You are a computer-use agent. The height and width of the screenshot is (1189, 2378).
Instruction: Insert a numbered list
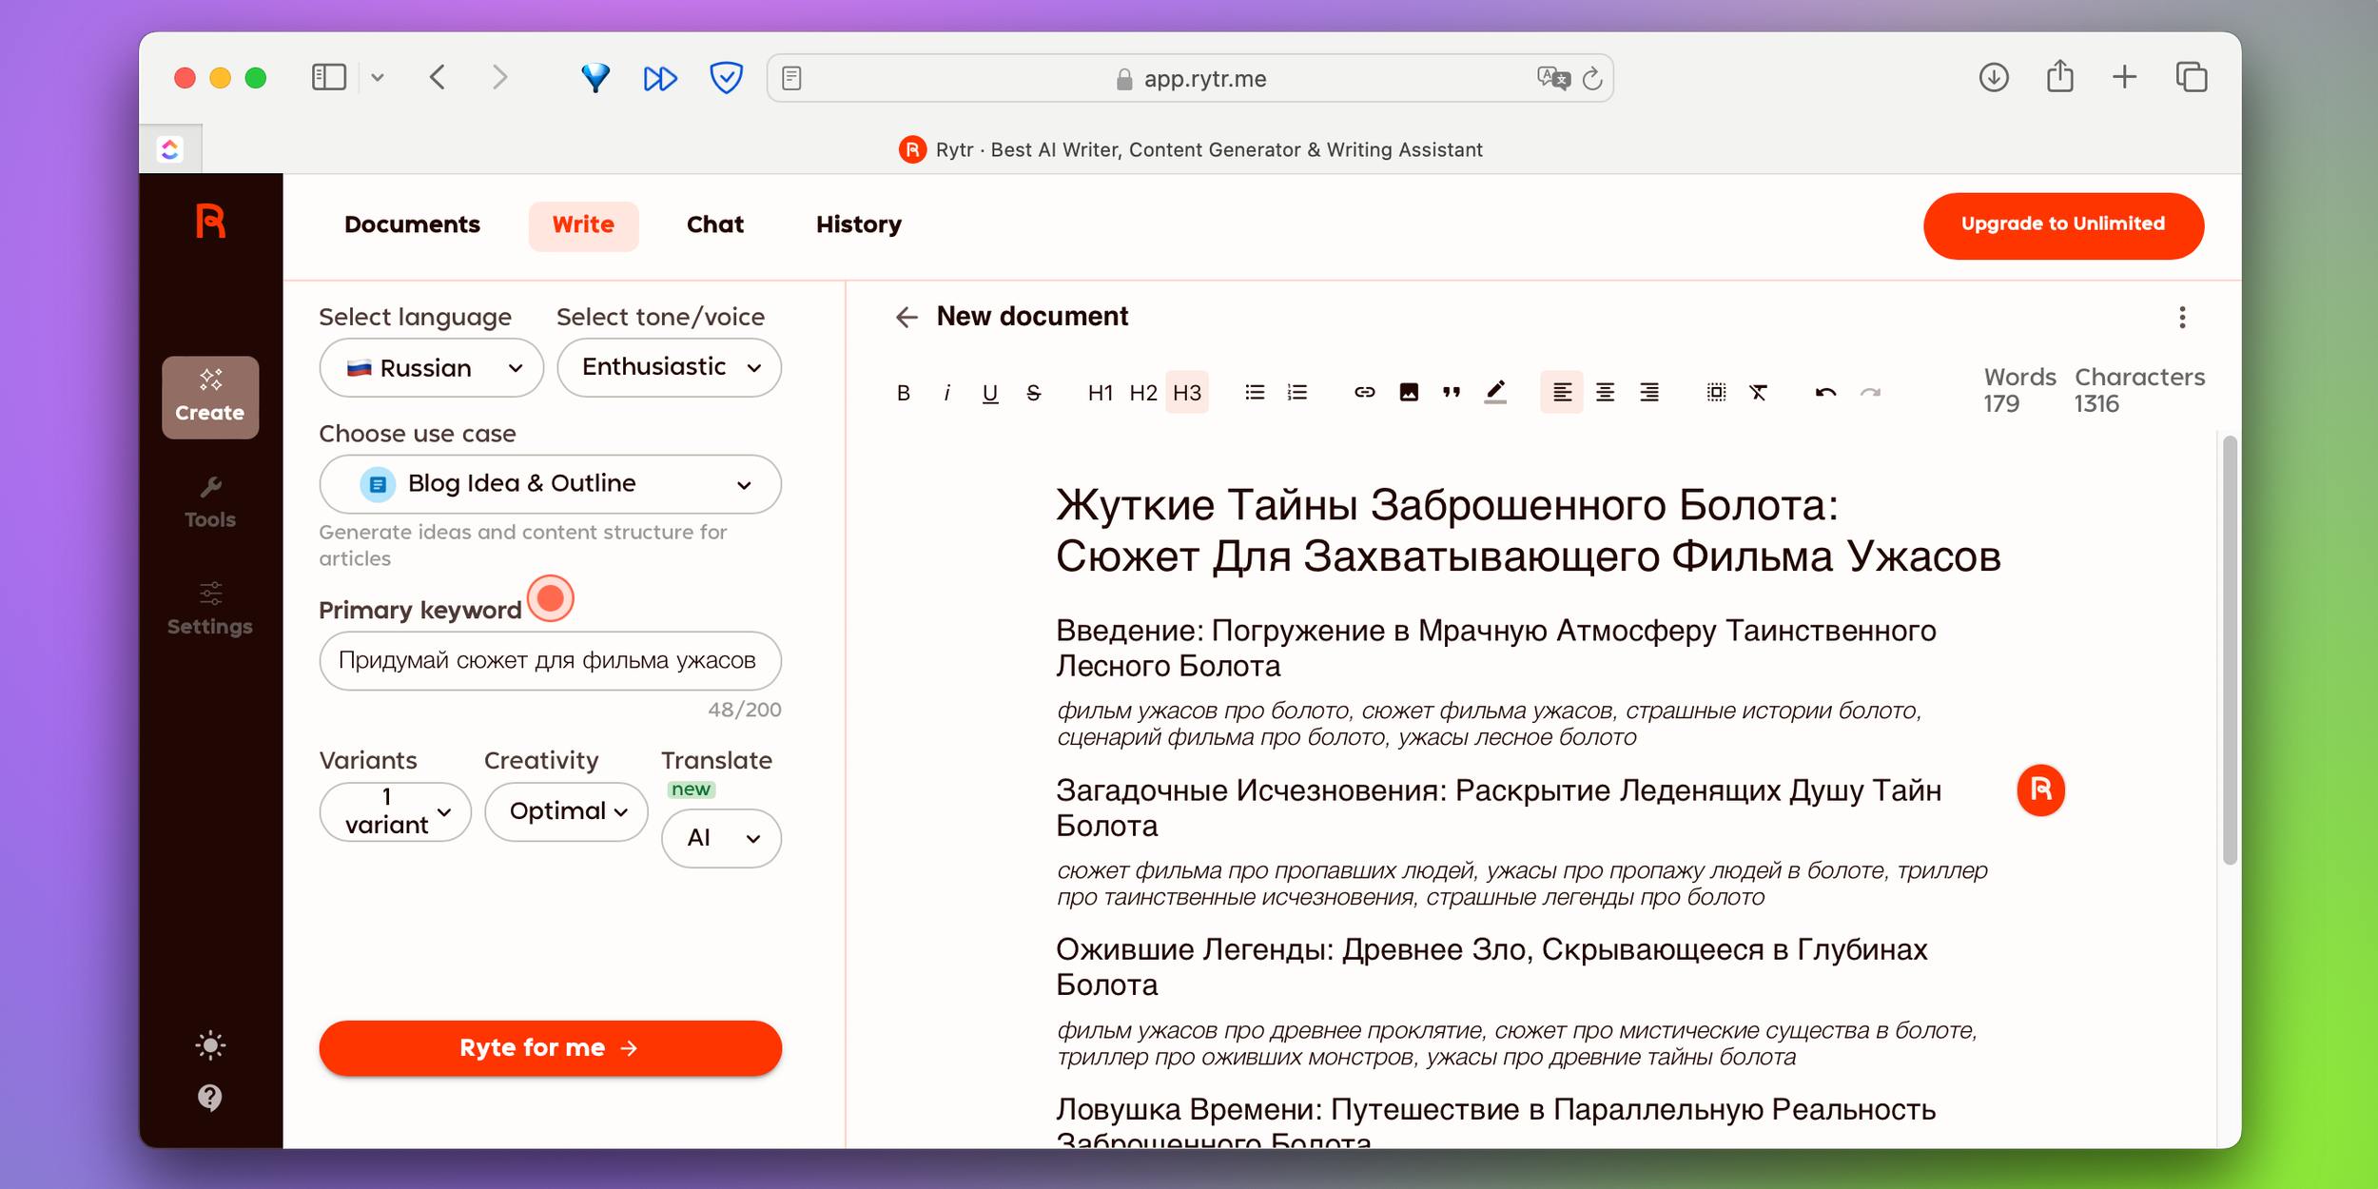(x=1297, y=393)
